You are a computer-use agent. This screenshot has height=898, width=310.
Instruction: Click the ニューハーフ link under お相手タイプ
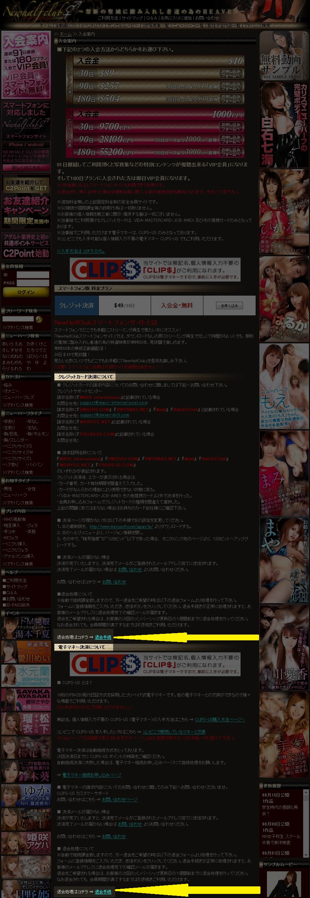click(15, 495)
